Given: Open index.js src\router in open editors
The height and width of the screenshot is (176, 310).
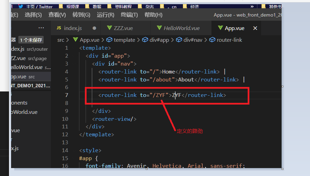Looking at the screenshot, I should point(31,49).
